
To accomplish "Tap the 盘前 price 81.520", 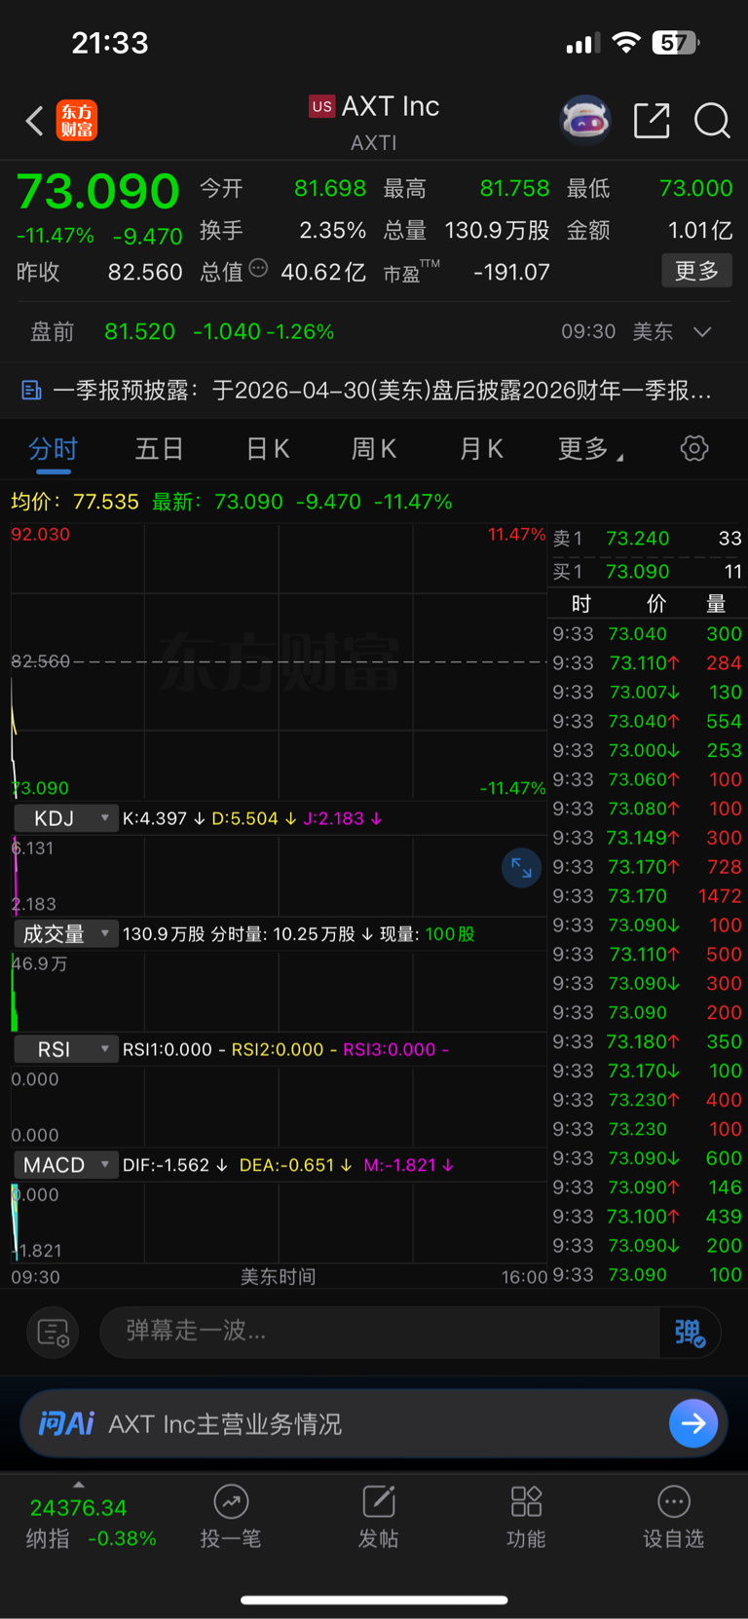I will click(x=140, y=331).
